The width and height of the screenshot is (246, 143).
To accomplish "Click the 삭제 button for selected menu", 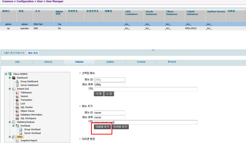I will coord(99,94).
